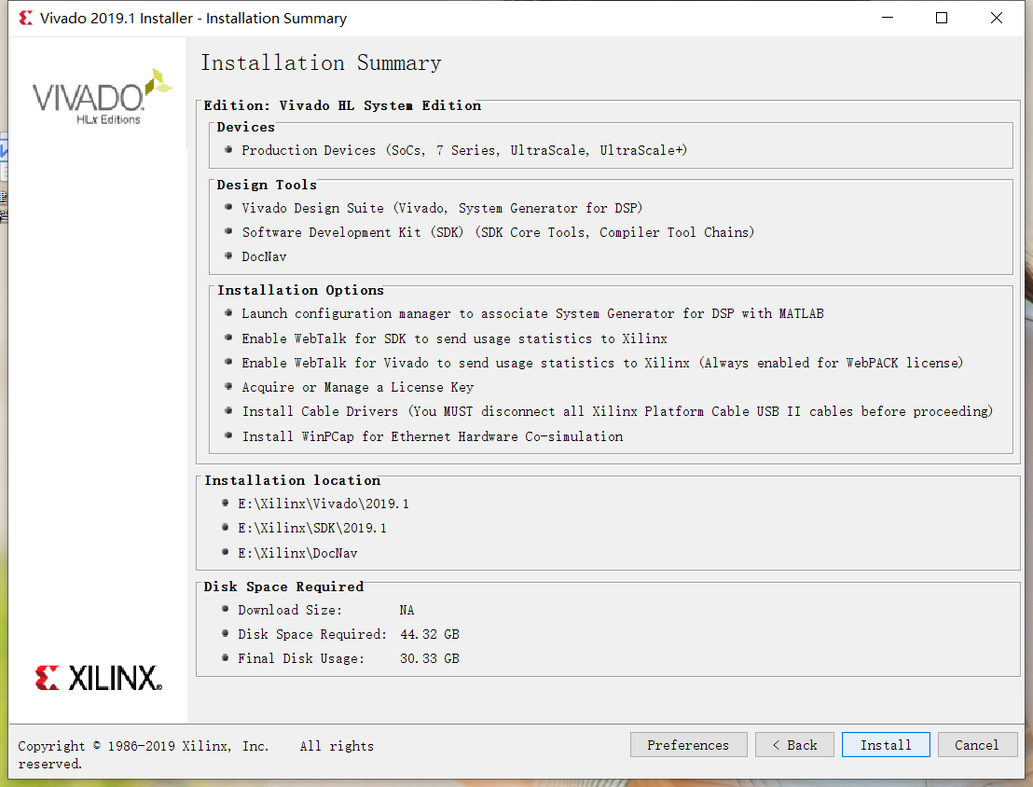Go back with the Back button
Viewport: 1033px width, 787px height.
(794, 745)
